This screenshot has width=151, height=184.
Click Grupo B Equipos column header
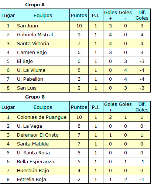43,107
